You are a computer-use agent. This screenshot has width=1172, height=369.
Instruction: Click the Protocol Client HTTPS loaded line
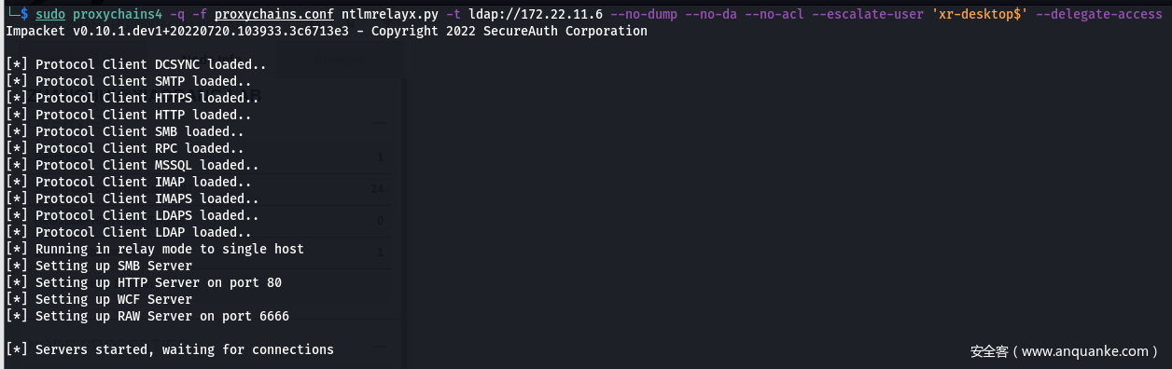(133, 99)
